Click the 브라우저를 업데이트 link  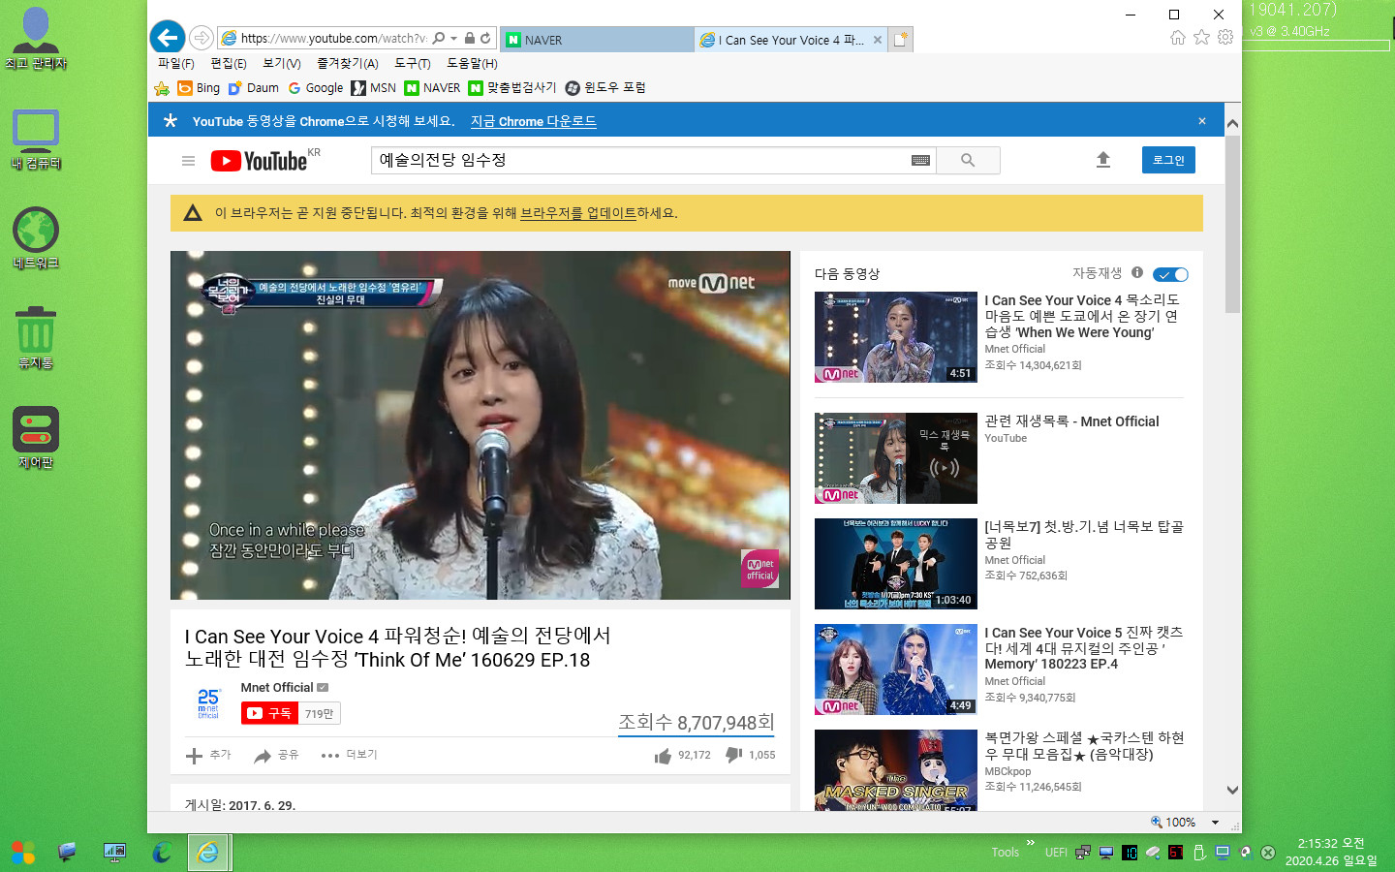(x=578, y=213)
